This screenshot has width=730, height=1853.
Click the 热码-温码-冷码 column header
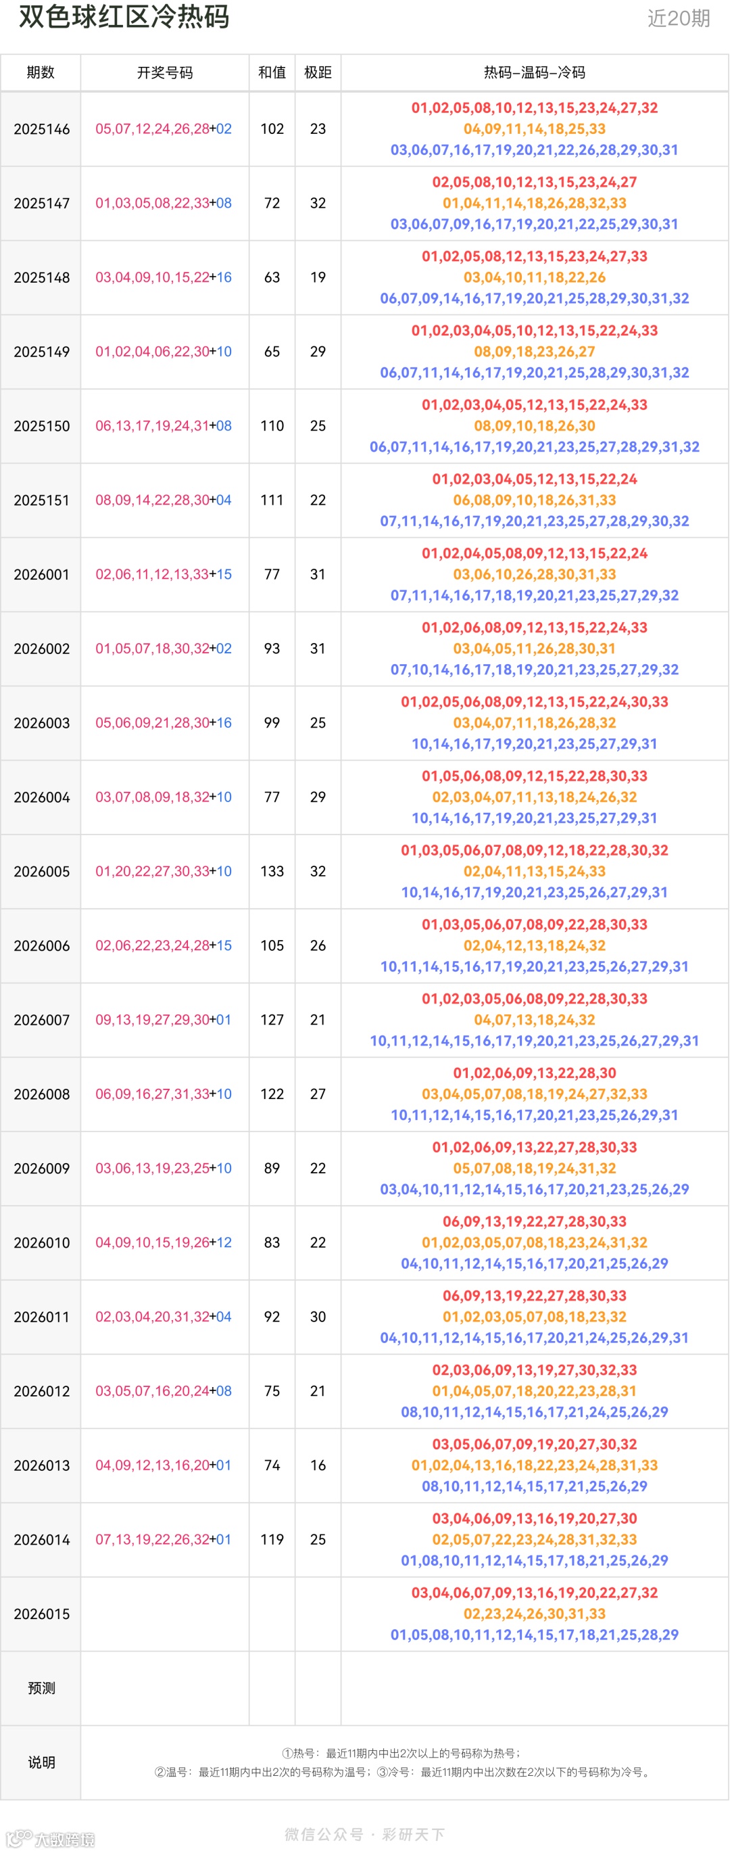(535, 72)
